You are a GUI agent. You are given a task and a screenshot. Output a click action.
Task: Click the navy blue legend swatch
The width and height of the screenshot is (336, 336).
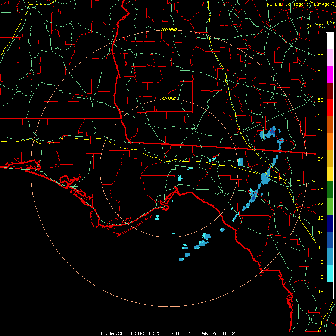click(330, 224)
